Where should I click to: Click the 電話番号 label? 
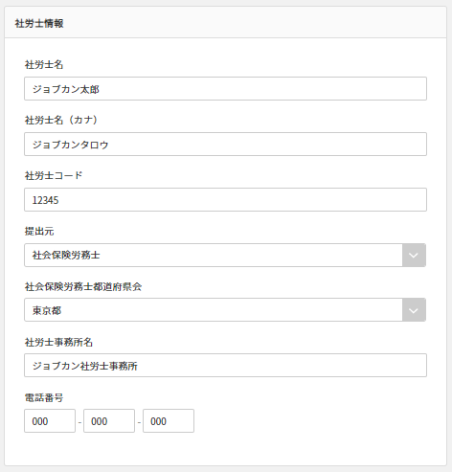pos(44,397)
